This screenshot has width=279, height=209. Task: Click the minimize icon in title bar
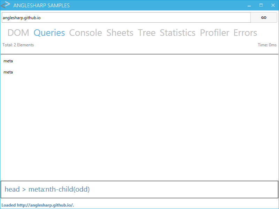click(x=249, y=6)
